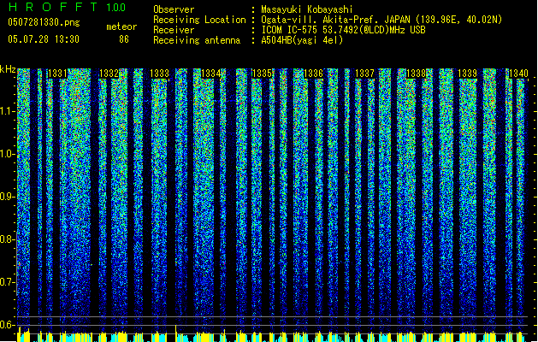Click the 0.7 frequency axis tick label
The height and width of the screenshot is (342, 538).
[x=8, y=282]
